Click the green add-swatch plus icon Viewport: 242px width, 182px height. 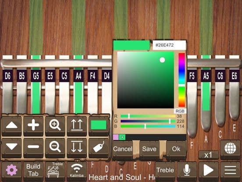122,137
